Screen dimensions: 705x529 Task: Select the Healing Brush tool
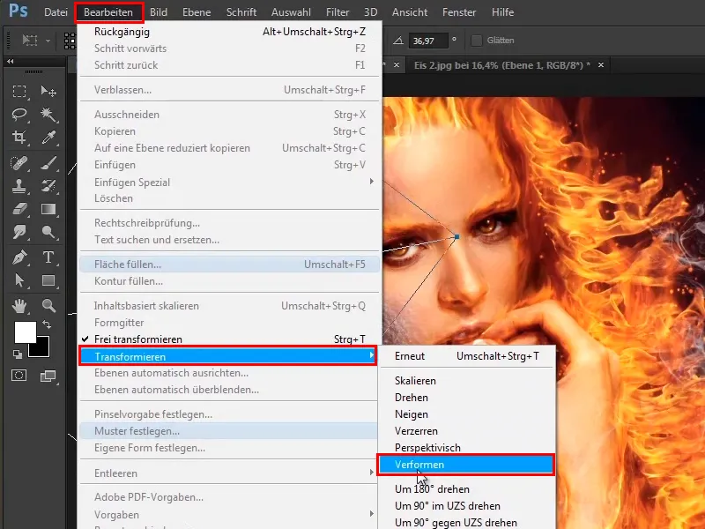pyautogui.click(x=19, y=163)
